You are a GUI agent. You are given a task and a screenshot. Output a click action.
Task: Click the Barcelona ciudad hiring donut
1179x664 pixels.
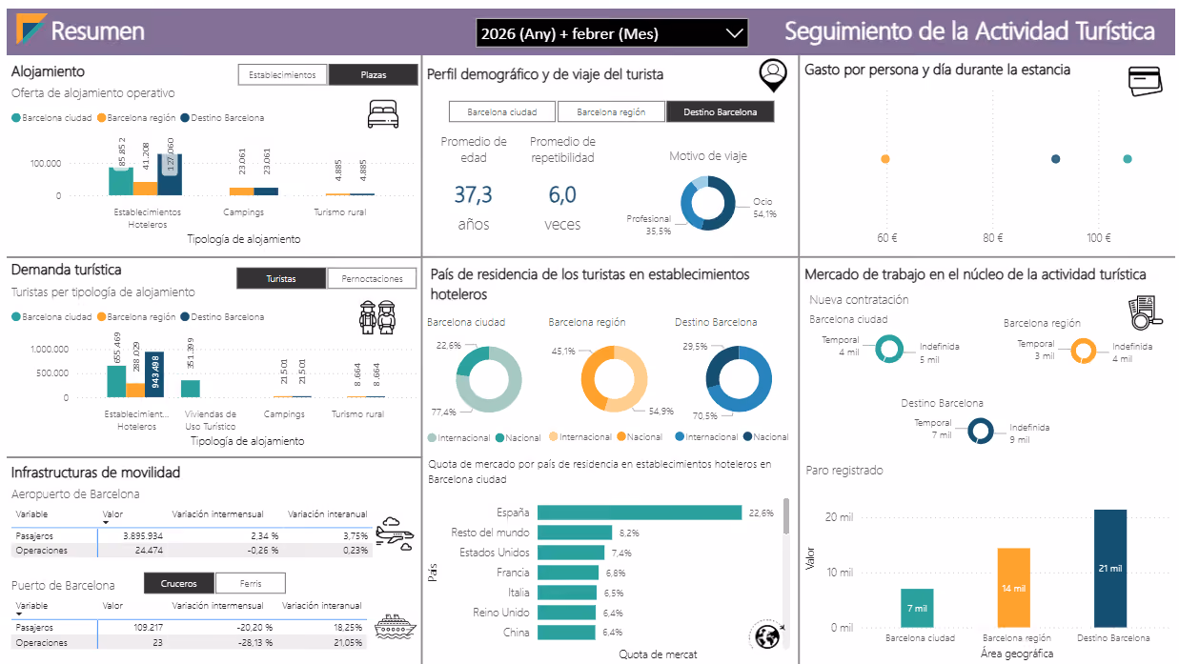[x=889, y=350]
